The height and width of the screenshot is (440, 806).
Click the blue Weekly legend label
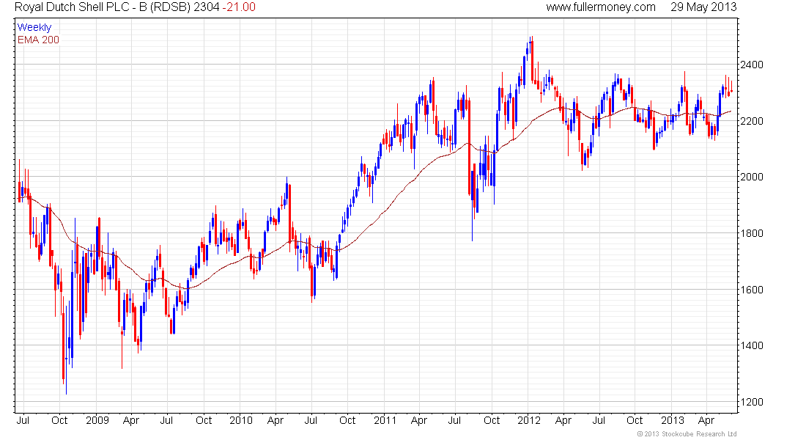coord(34,27)
